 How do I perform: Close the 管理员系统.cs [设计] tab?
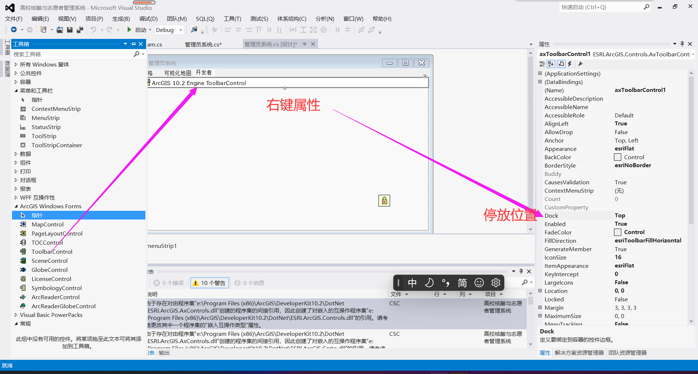(313, 44)
